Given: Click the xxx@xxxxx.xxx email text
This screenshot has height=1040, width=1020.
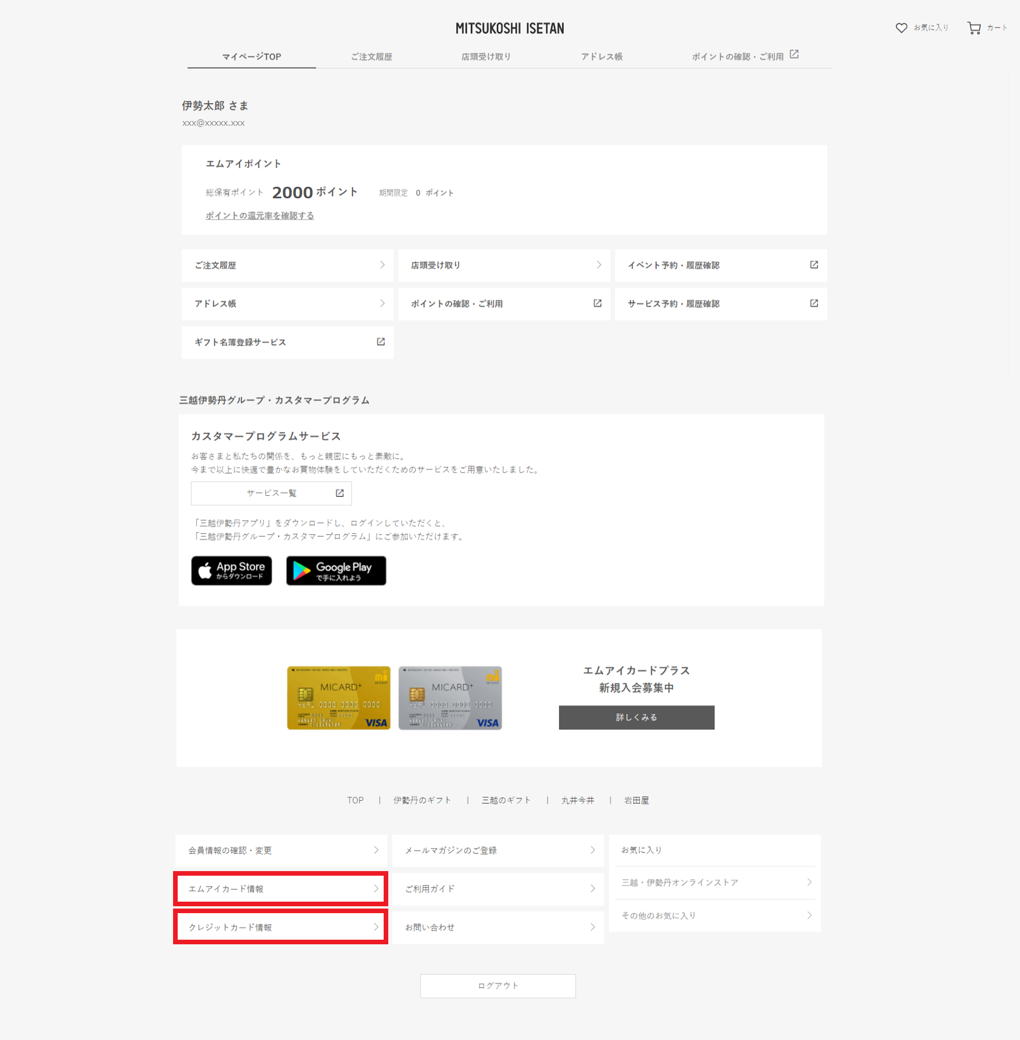Looking at the screenshot, I should coord(213,123).
